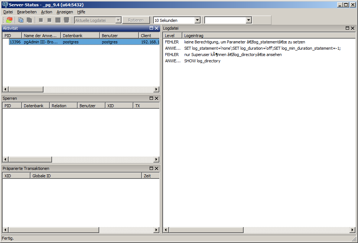Open the Anzeigen menu

tap(65, 12)
